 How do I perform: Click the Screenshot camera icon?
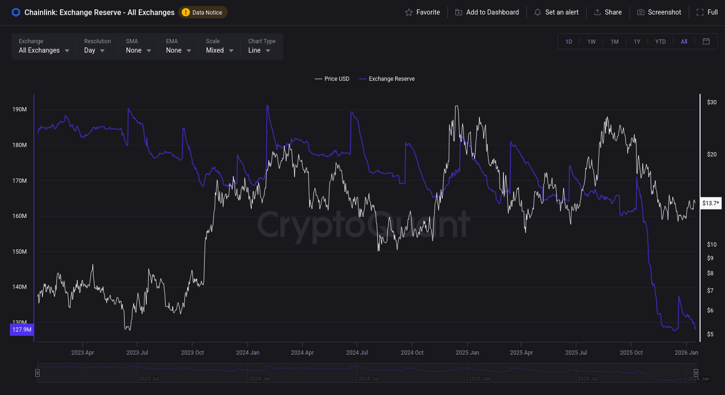tap(641, 12)
